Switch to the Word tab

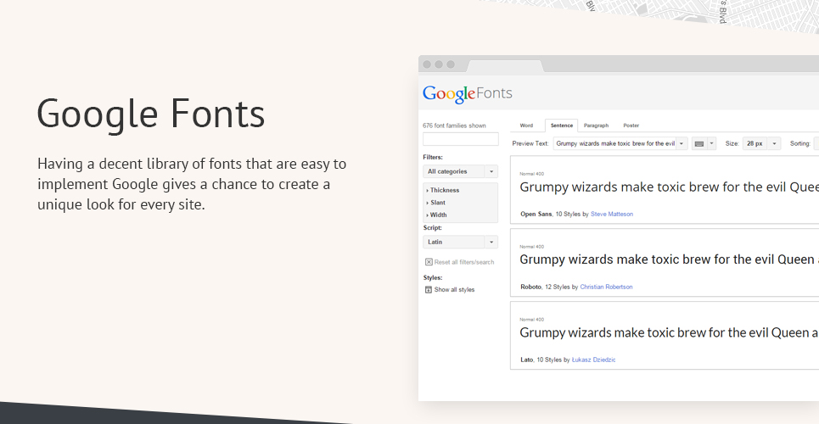click(x=526, y=126)
